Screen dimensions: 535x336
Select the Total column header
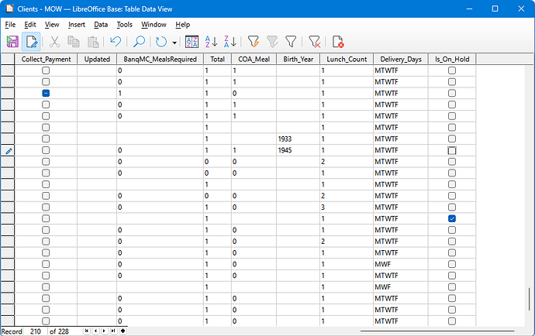pyautogui.click(x=217, y=60)
